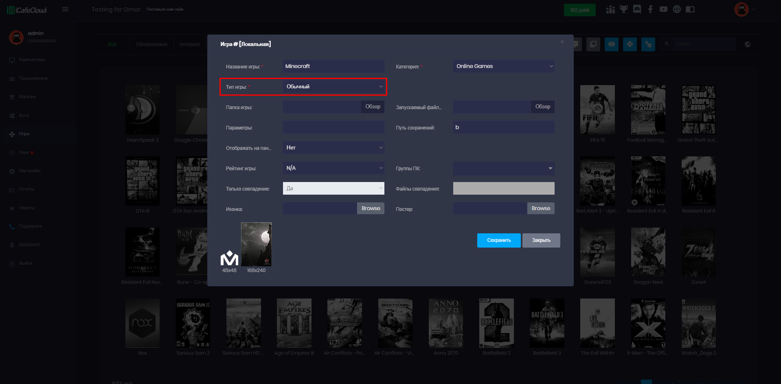Open the trophy icon in header
The width and height of the screenshot is (781, 384).
point(624,9)
